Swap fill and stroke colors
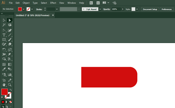This screenshot has width=175, height=108. (x=10, y=90)
